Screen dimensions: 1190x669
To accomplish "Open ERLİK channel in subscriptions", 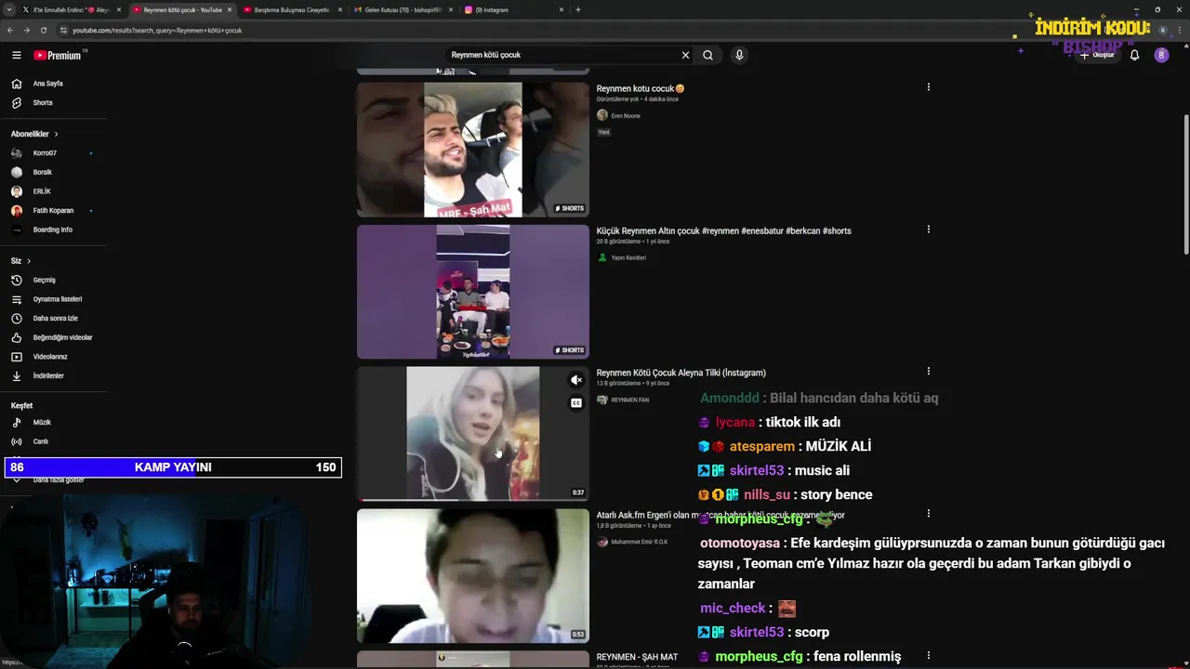I will click(x=42, y=191).
